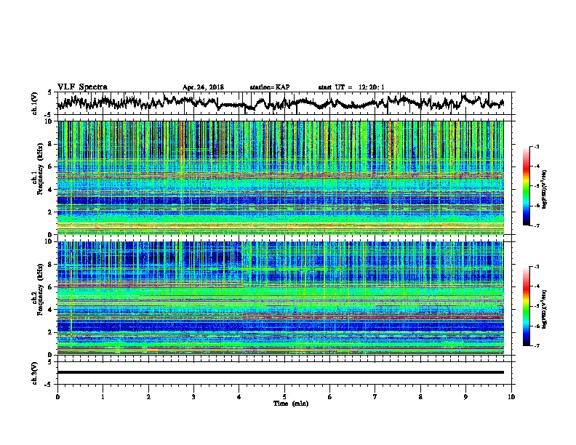Click the "-7" label below ch.1 color bar

pyautogui.click(x=536, y=225)
